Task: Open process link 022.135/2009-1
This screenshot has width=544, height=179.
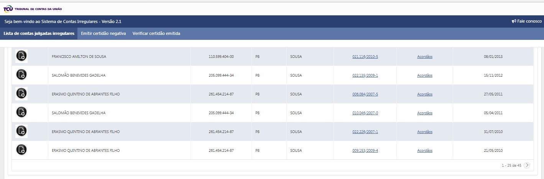Action: pos(365,76)
